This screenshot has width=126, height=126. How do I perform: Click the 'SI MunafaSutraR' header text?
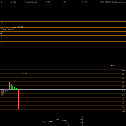coord(31,2)
